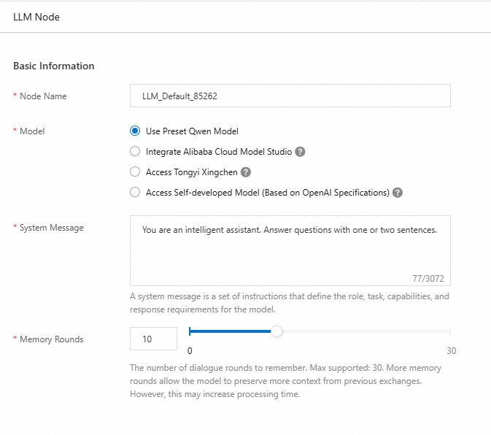
Task: Click the Memory Rounds field label
Action: (51, 339)
